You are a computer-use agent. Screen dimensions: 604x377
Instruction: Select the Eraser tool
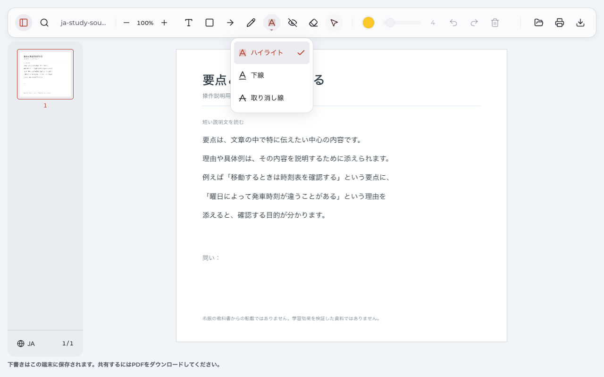pos(313,23)
